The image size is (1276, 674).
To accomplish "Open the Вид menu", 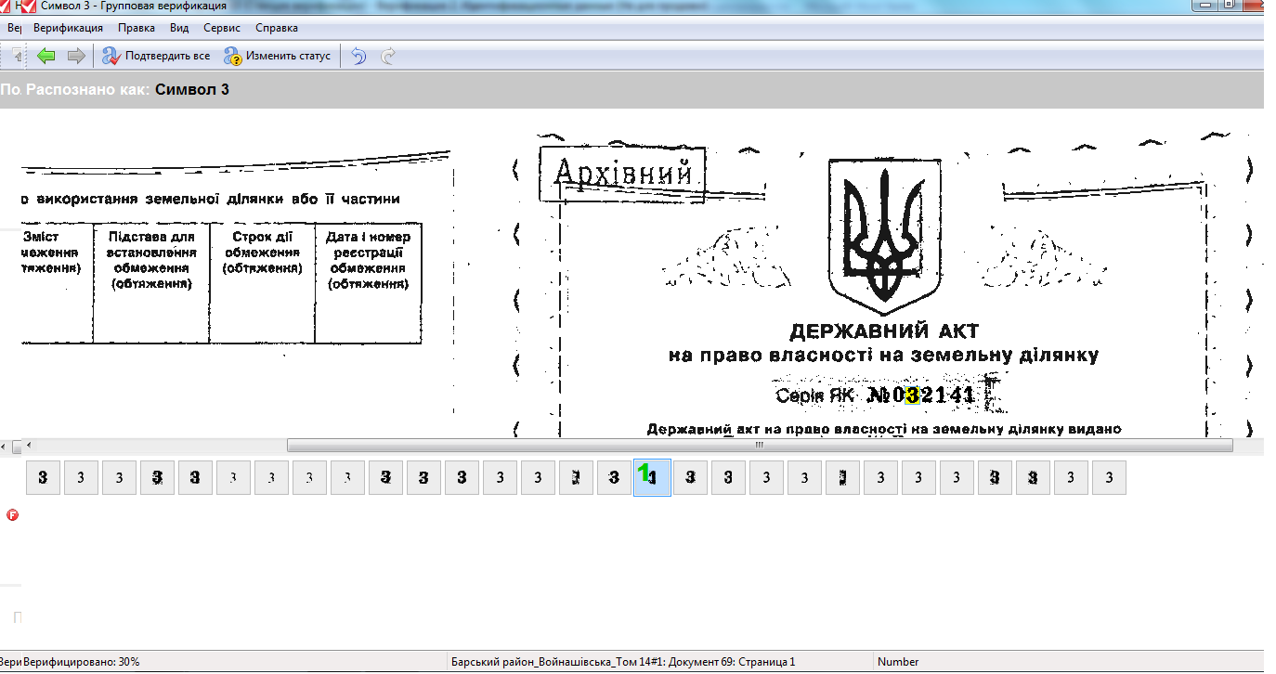I will point(179,28).
